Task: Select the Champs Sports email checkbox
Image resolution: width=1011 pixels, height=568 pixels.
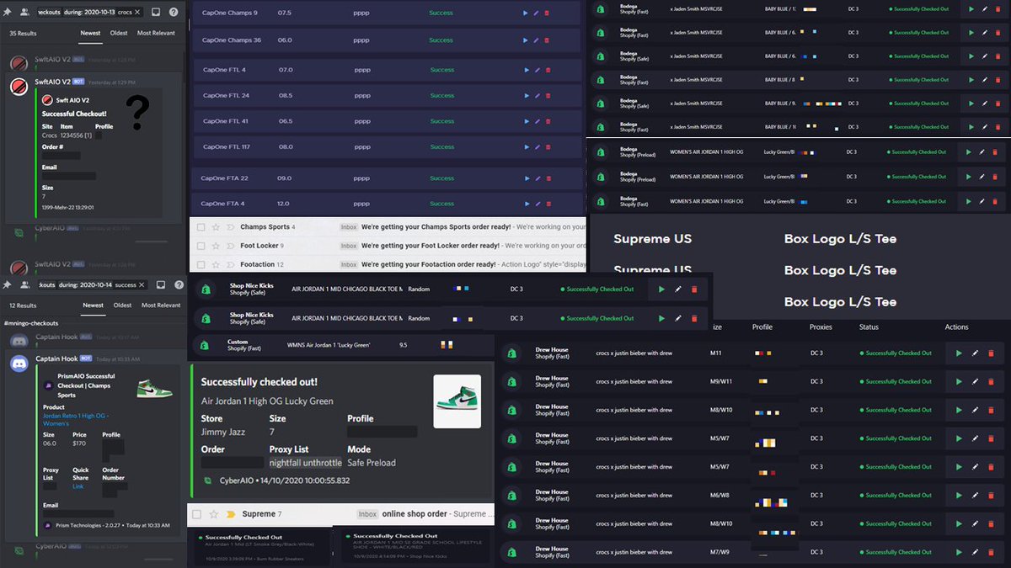Action: (x=201, y=227)
